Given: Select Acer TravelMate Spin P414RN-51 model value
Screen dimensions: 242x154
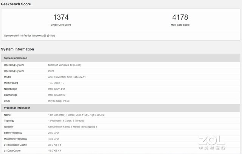Looking at the screenshot, I should click(x=67, y=77).
